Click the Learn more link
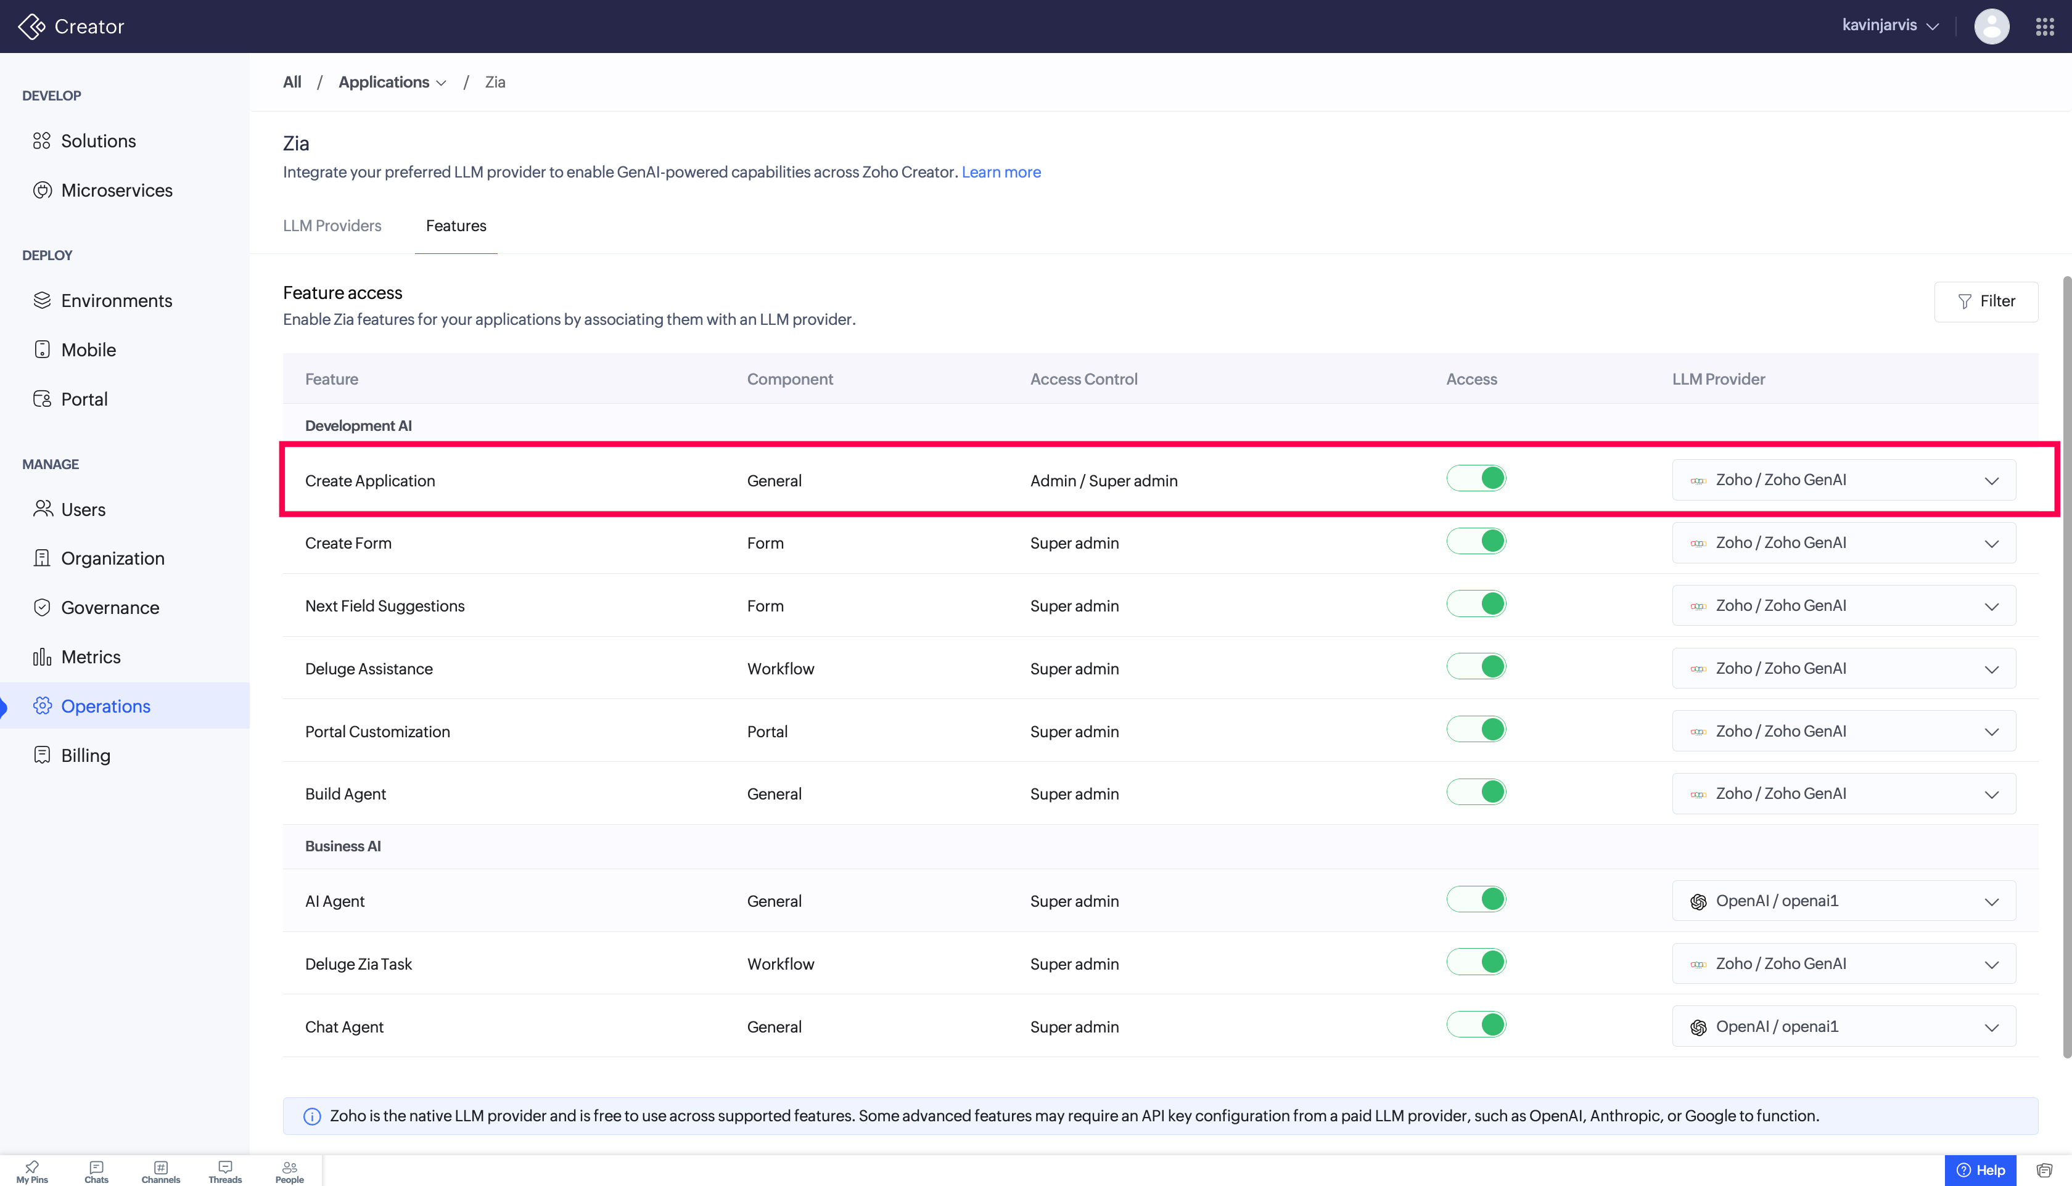 click(1001, 172)
